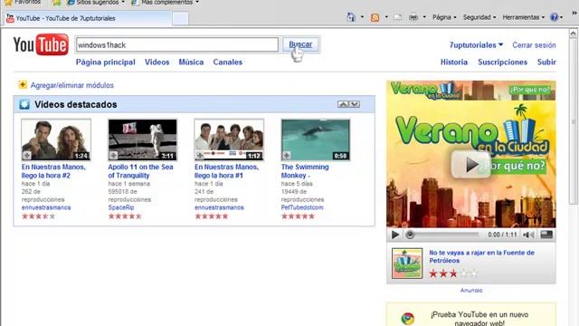Open the Música tab

pyautogui.click(x=191, y=62)
